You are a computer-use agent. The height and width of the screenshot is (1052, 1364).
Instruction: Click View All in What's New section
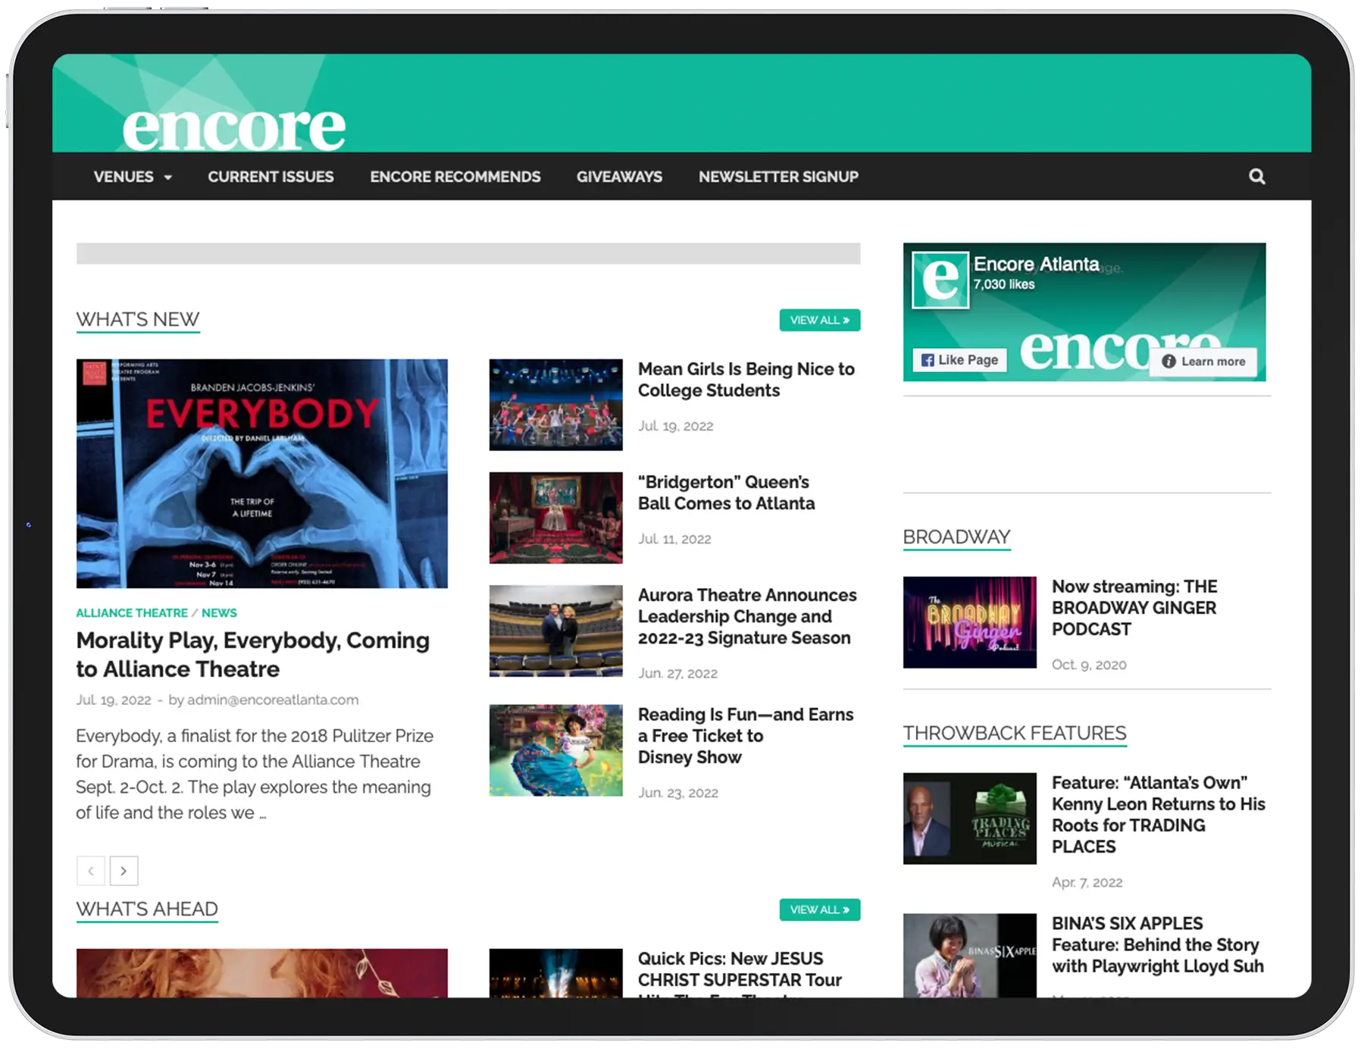click(x=819, y=320)
